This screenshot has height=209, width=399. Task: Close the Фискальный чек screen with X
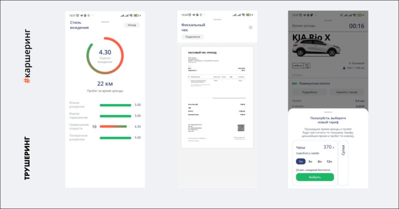point(250,27)
